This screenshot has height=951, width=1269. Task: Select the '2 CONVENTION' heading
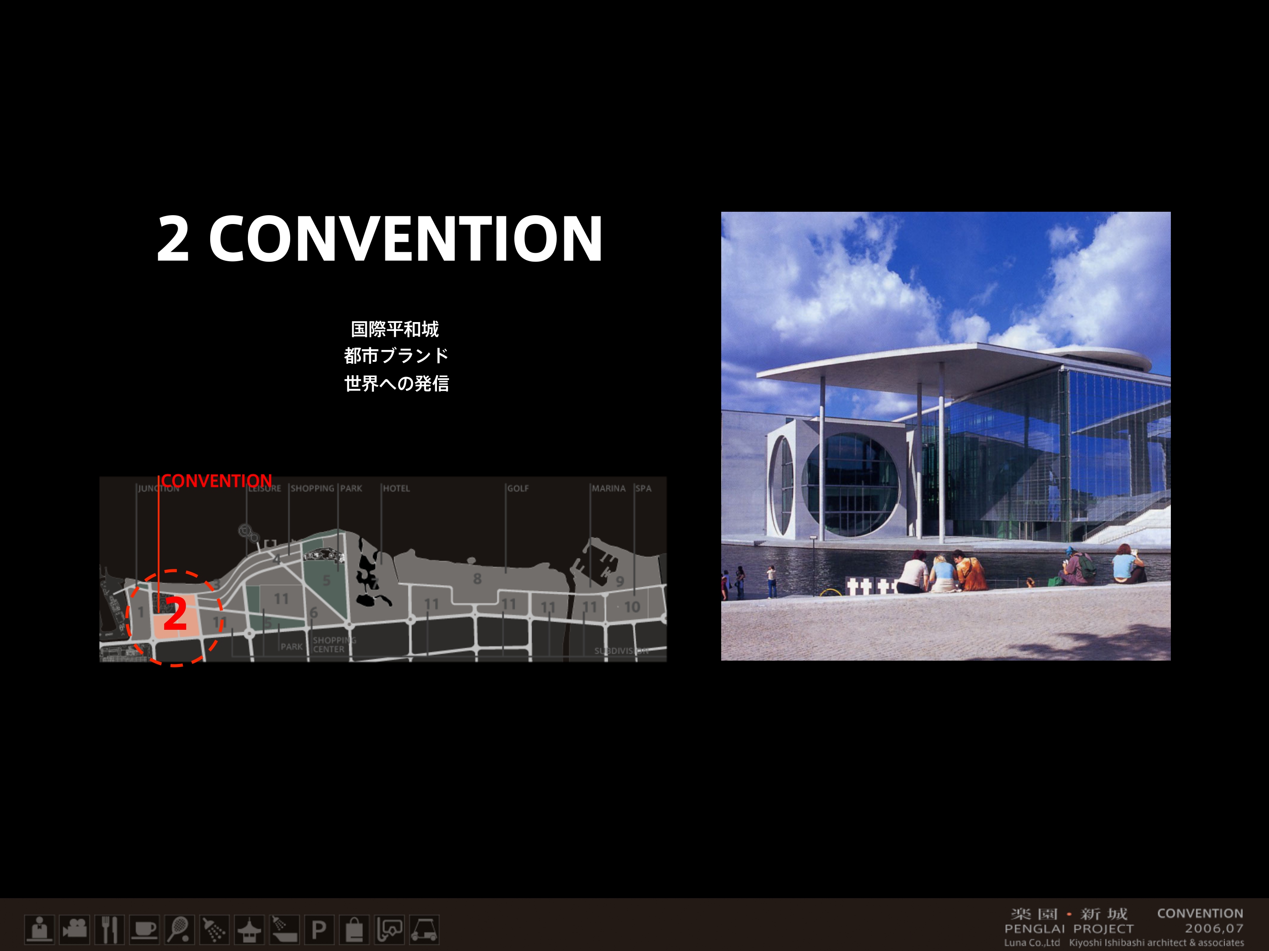point(380,239)
